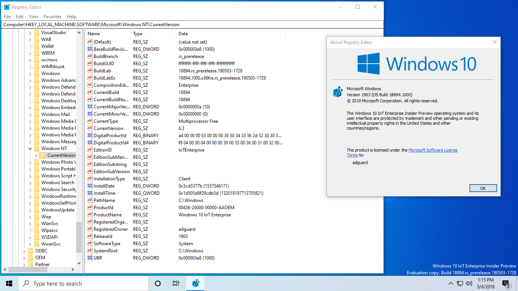Select the Windows Search tree key

58,183
